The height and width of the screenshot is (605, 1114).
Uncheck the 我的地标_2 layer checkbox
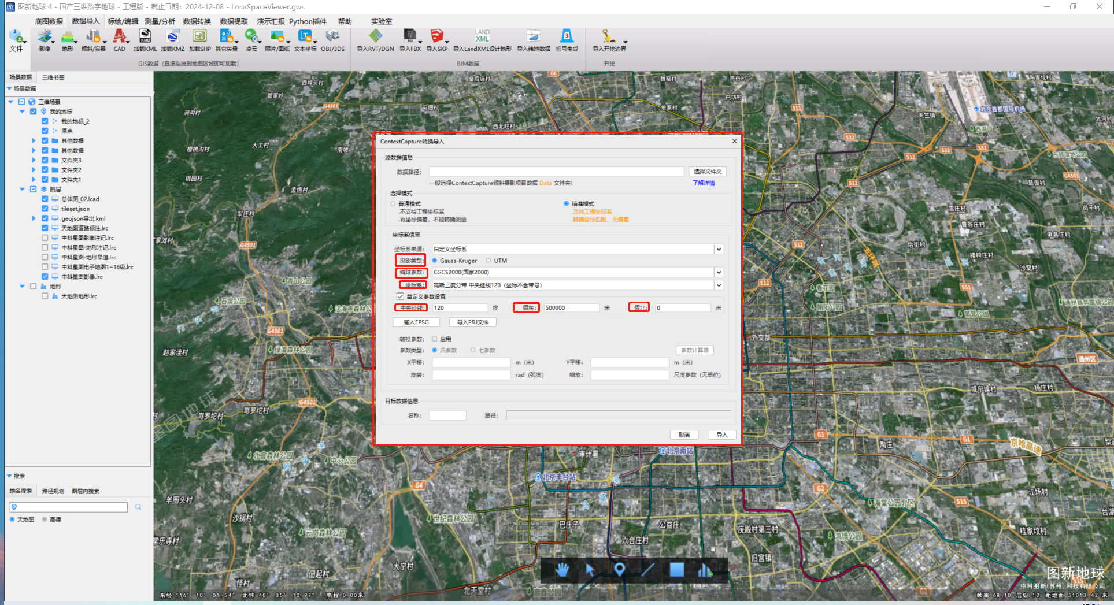(x=45, y=121)
